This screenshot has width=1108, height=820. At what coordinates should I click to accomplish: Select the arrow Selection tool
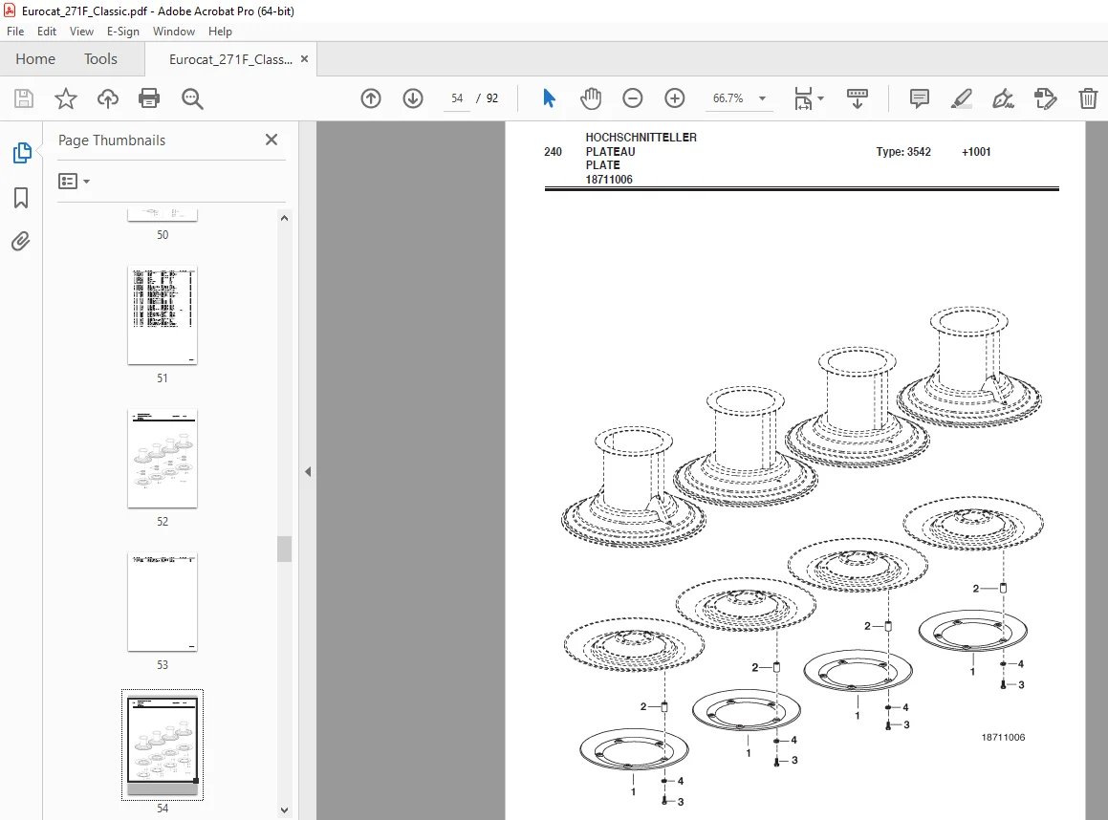pos(549,98)
